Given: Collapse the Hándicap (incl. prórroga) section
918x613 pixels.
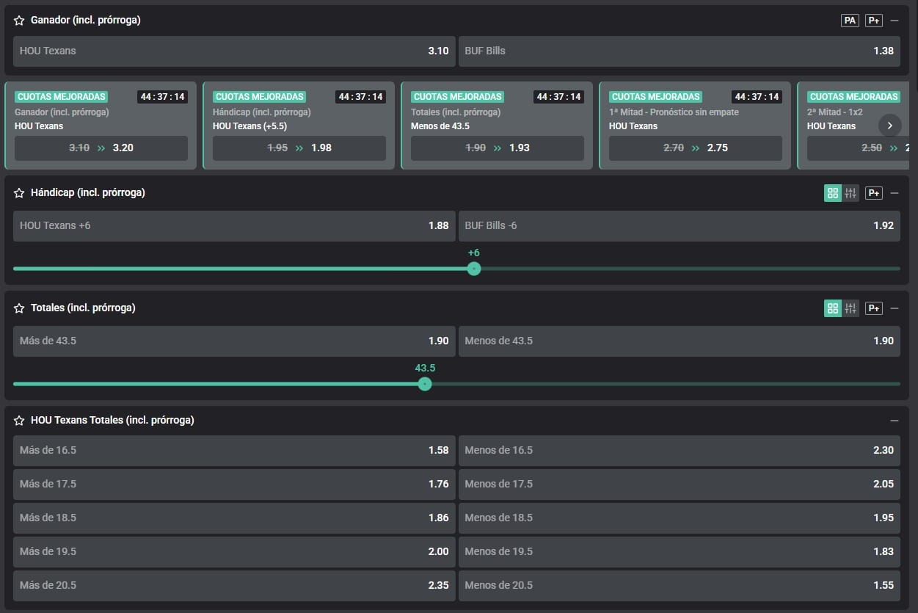Looking at the screenshot, I should [x=894, y=193].
